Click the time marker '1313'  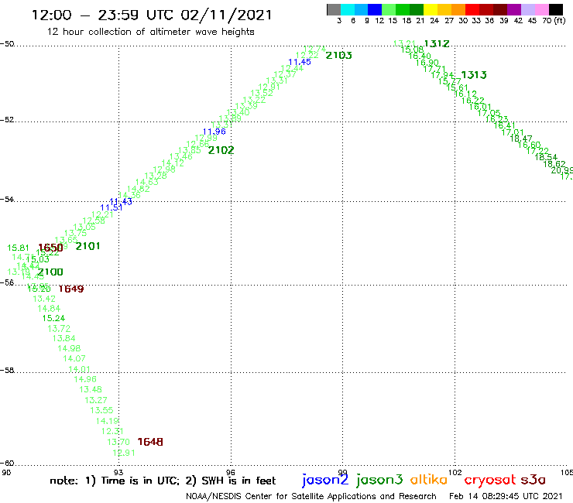pos(474,75)
